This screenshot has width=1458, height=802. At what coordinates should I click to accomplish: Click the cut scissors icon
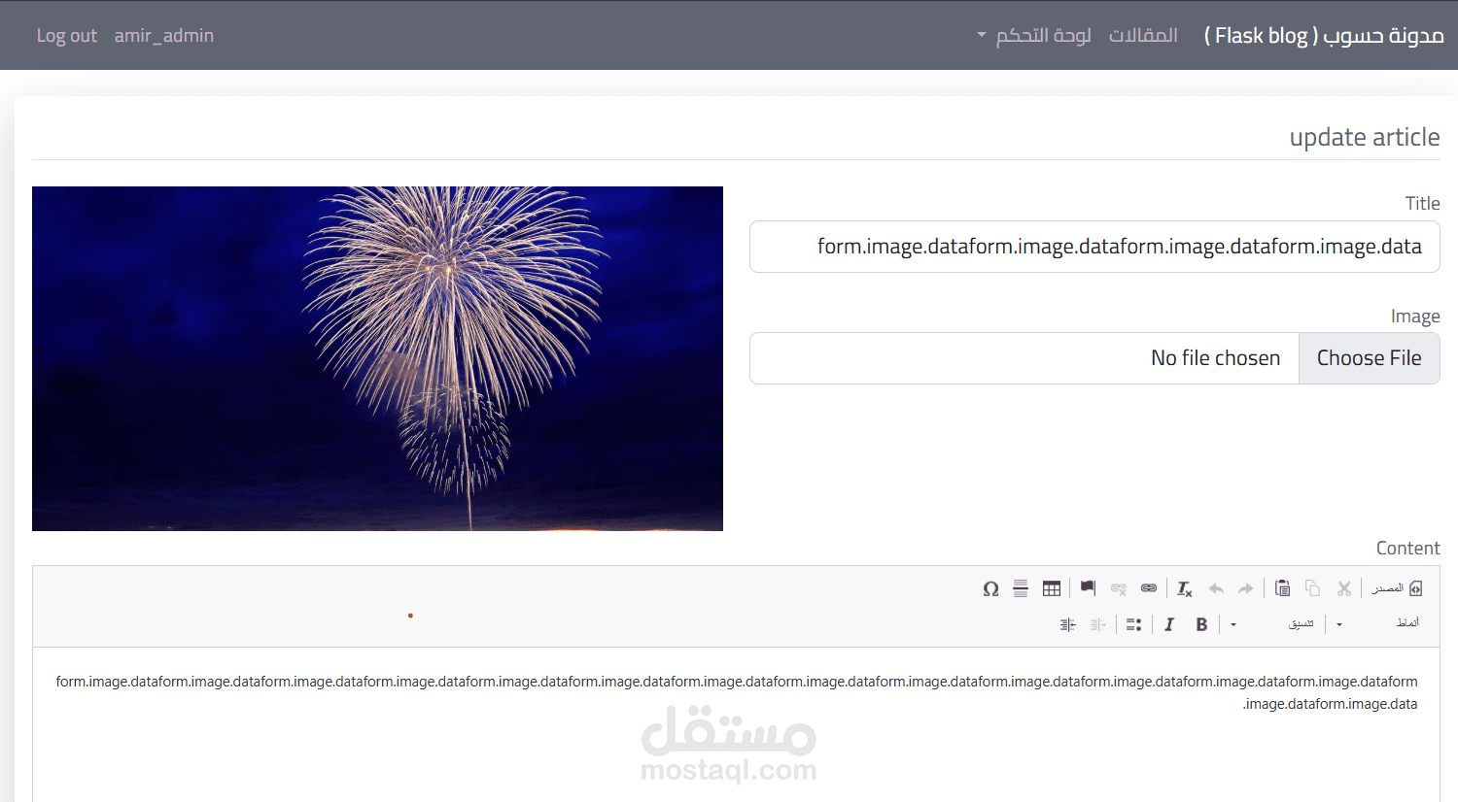pyautogui.click(x=1344, y=588)
